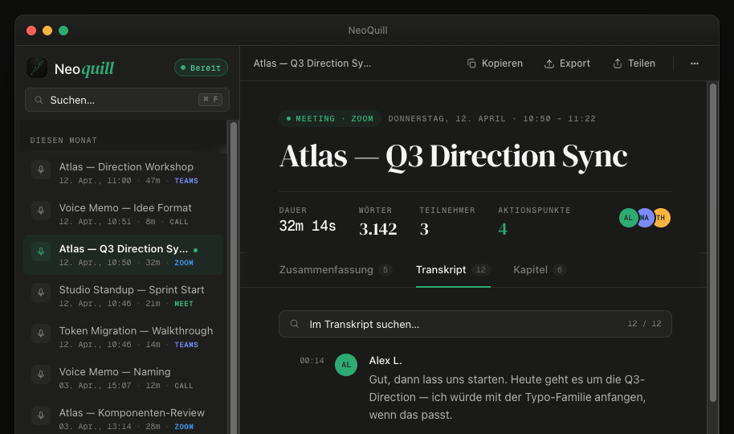Click the Bereit status badge
This screenshot has width=734, height=434.
(x=202, y=68)
